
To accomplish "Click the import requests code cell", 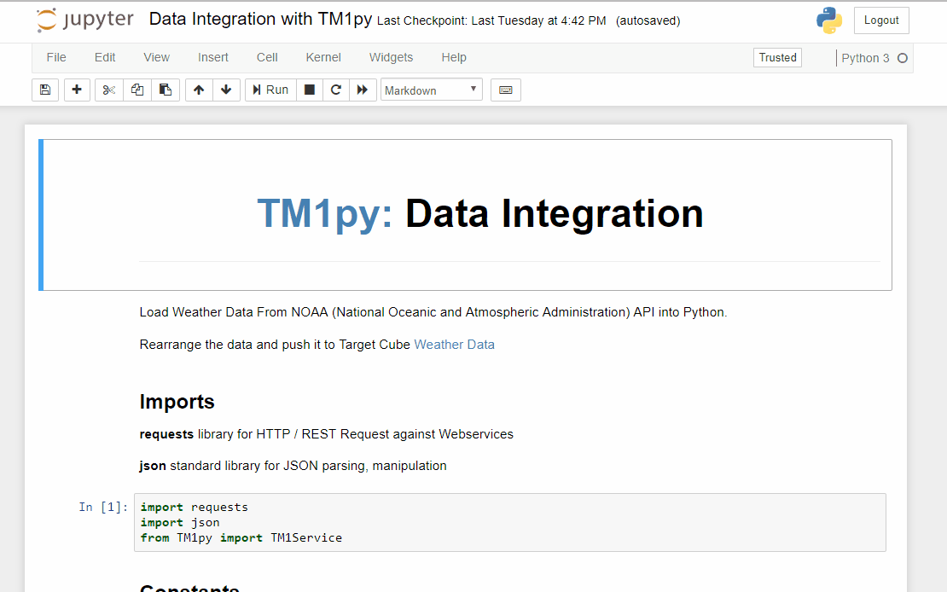I will [509, 522].
